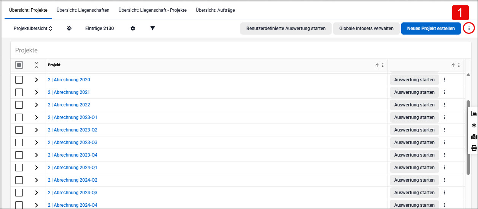Open row menu for Abrechnung 2020
The height and width of the screenshot is (209, 478).
pyautogui.click(x=444, y=80)
